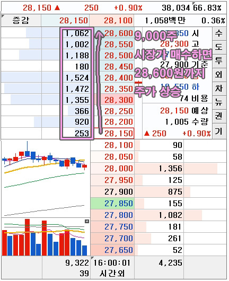
Task: Switch to the 뉴 side tab
Action: point(218,102)
